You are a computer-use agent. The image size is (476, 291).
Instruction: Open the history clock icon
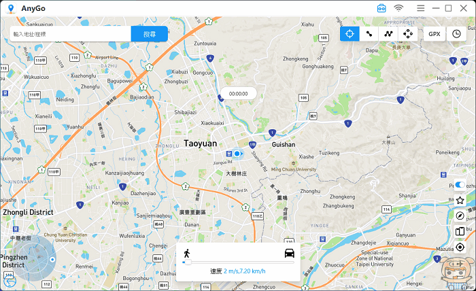[x=456, y=34]
